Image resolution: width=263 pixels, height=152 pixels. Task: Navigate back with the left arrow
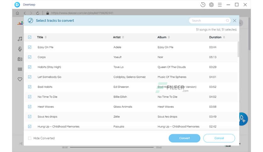tap(25, 13)
